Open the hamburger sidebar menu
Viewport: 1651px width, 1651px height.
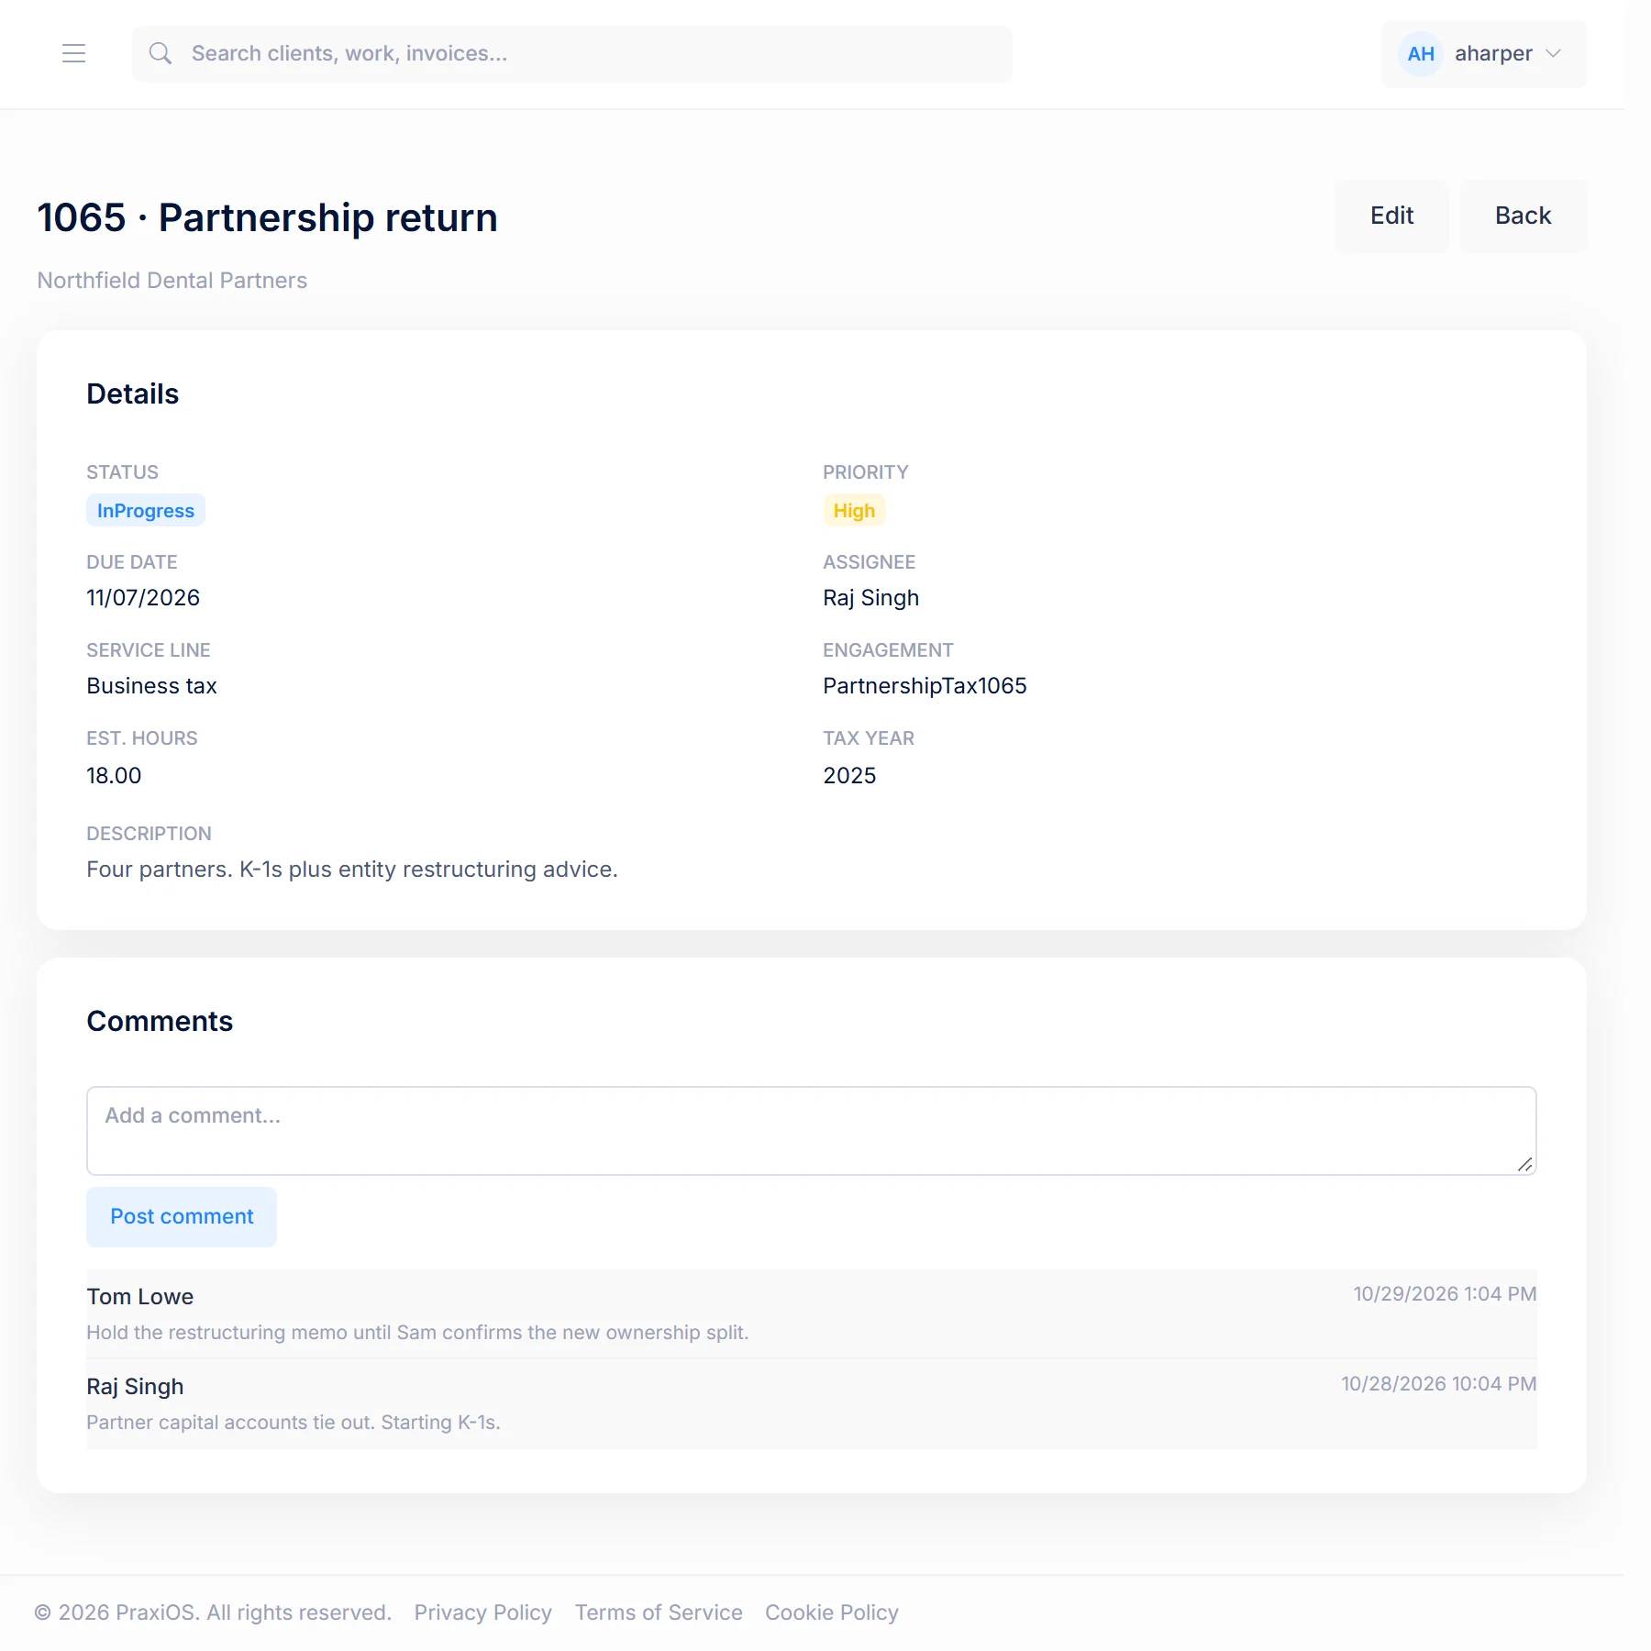pyautogui.click(x=73, y=54)
